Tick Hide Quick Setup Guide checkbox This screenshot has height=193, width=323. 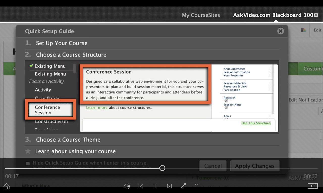point(28,163)
